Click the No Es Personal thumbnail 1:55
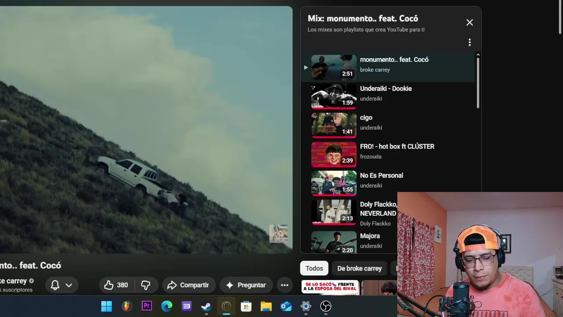The height and width of the screenshot is (317, 563). [x=334, y=183]
